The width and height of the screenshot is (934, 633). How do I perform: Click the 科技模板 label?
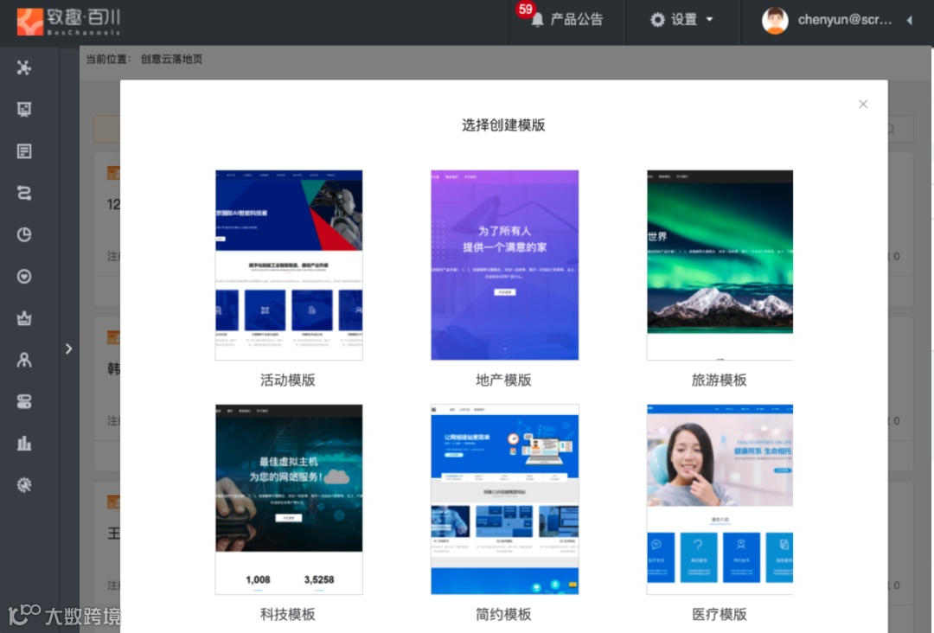[x=288, y=614]
